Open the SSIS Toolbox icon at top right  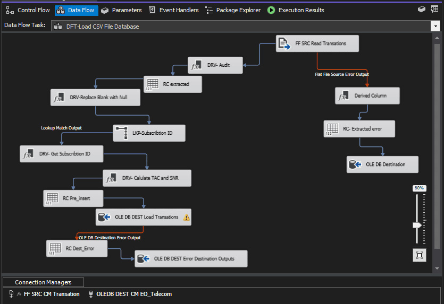(422, 10)
